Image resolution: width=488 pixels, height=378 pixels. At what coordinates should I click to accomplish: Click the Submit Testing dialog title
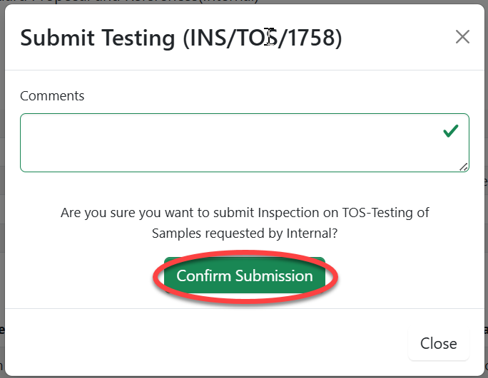[181, 38]
